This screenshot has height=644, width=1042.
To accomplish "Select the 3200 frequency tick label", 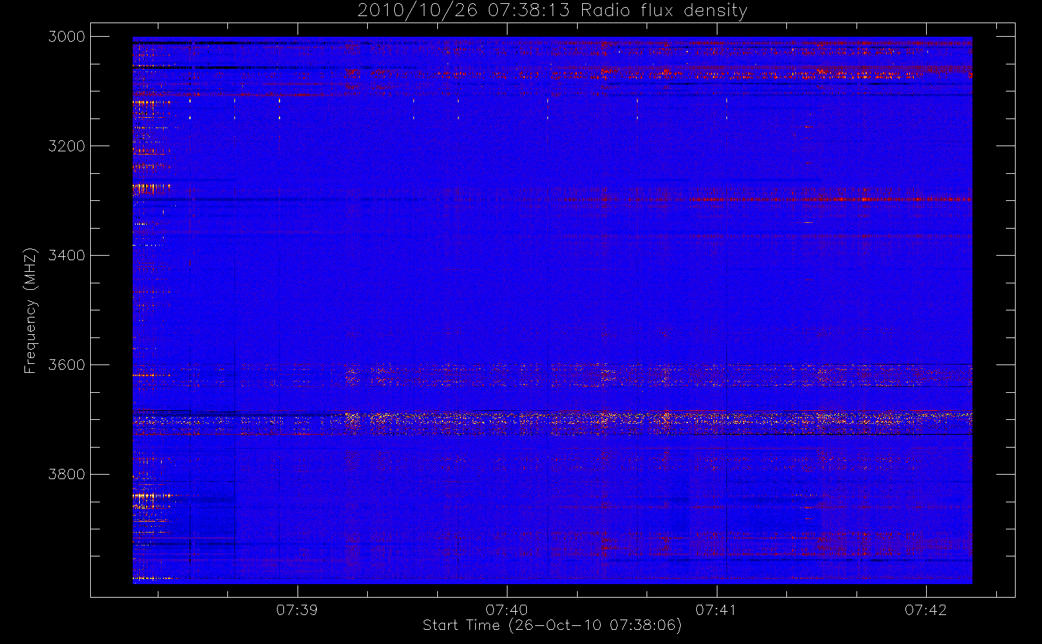I will pos(67,146).
